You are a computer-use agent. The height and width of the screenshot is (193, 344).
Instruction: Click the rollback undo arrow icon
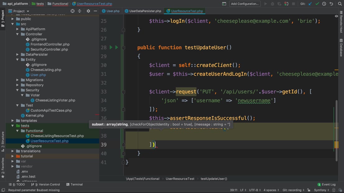click(x=331, y=4)
